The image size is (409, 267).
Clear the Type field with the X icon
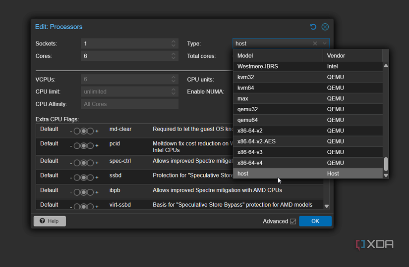(315, 44)
